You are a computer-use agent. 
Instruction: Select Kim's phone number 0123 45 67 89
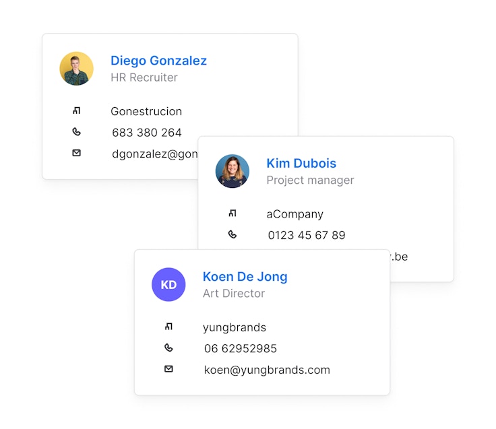click(x=306, y=235)
